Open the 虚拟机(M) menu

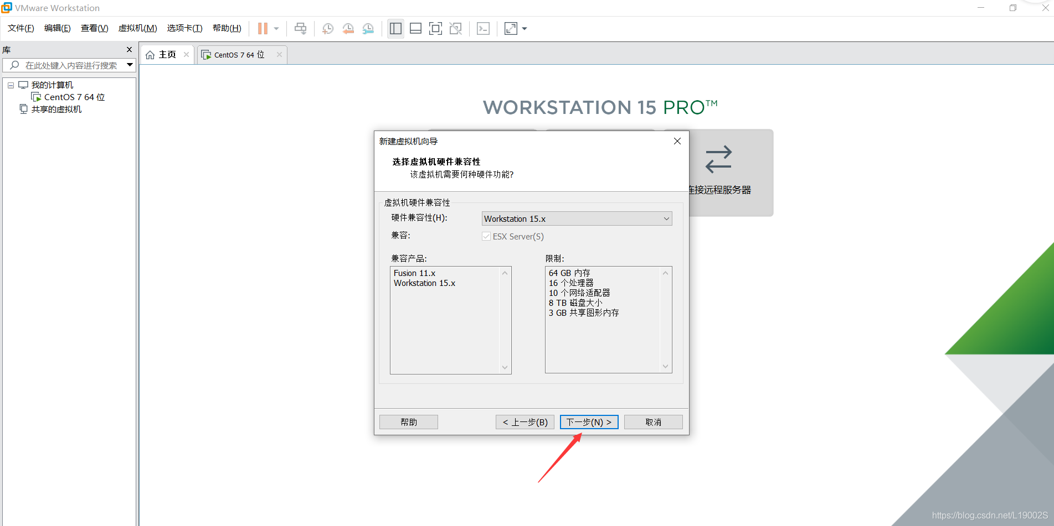pos(137,28)
